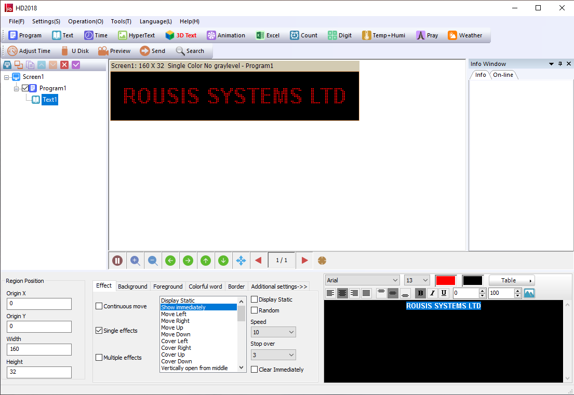
Task: Switch to the Border tab
Action: pyautogui.click(x=236, y=287)
